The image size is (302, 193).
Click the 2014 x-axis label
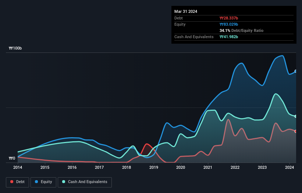(x=18, y=167)
